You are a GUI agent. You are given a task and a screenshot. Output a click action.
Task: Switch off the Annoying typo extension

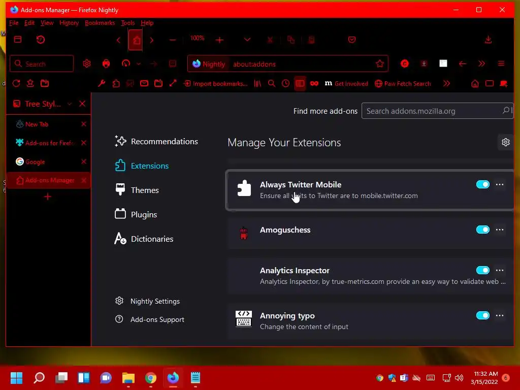[x=482, y=315]
